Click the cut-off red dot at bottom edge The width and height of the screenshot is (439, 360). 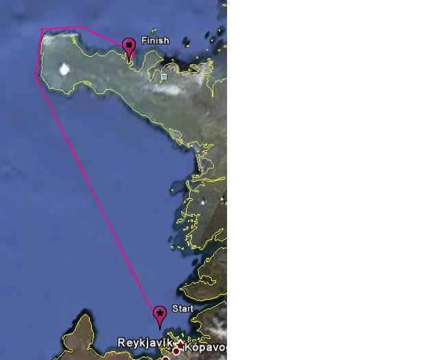point(166,359)
